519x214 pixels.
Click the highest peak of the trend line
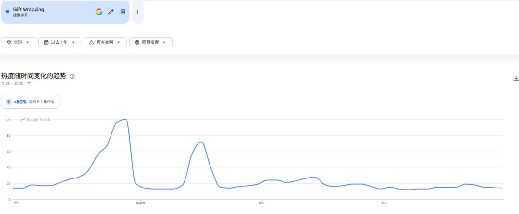125,119
